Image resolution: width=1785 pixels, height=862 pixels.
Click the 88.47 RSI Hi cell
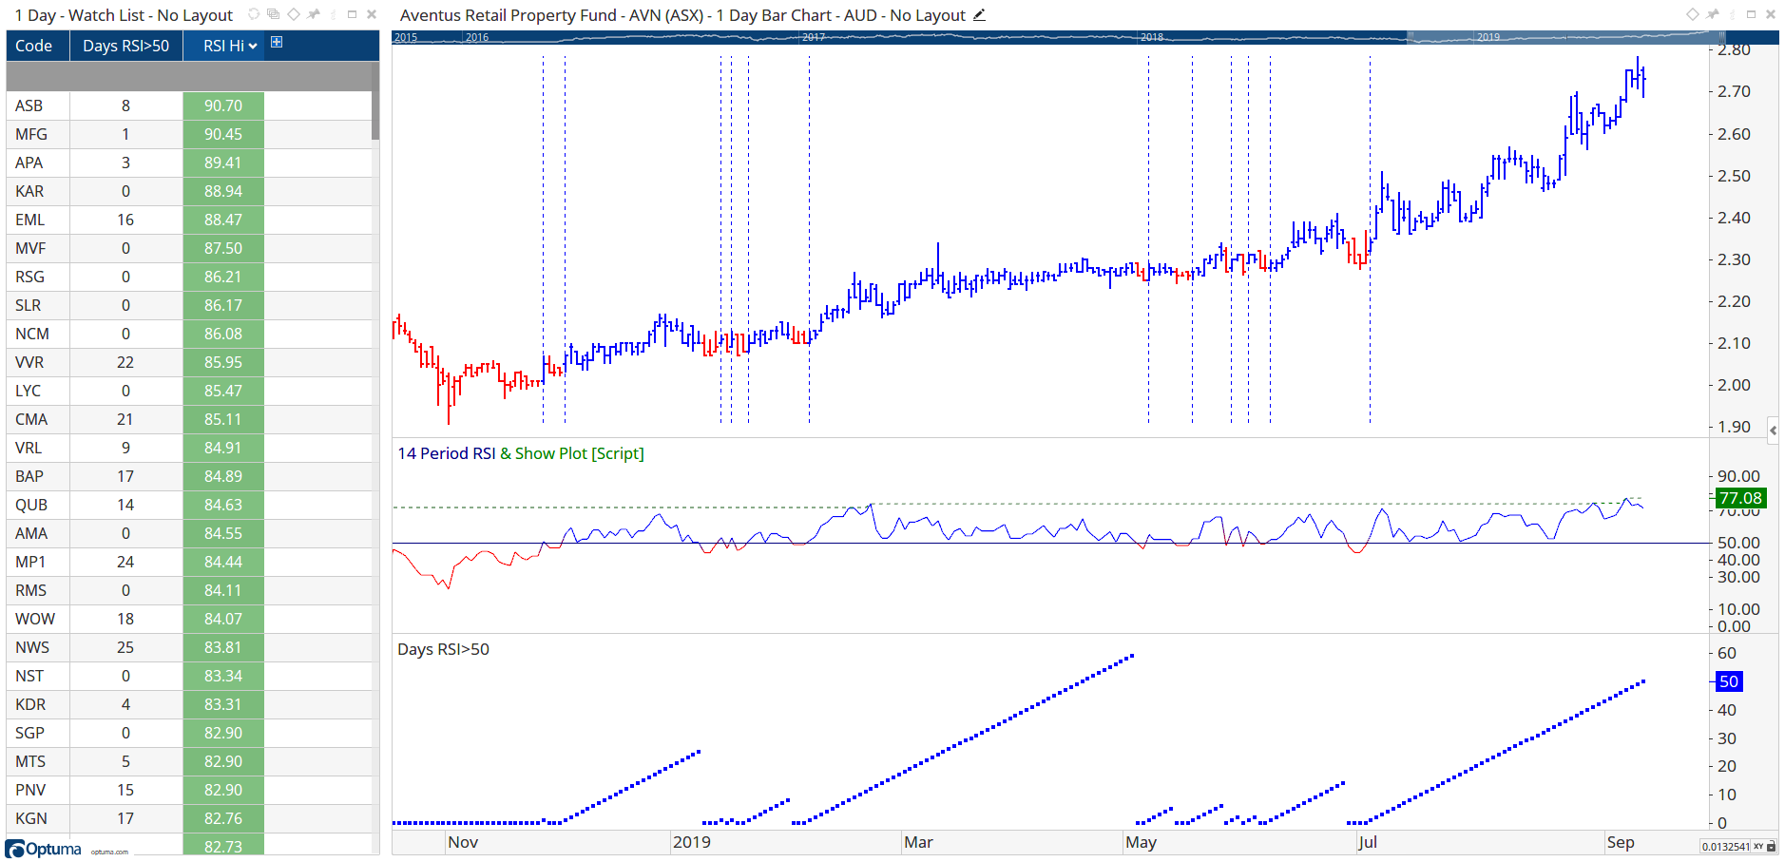tap(223, 220)
